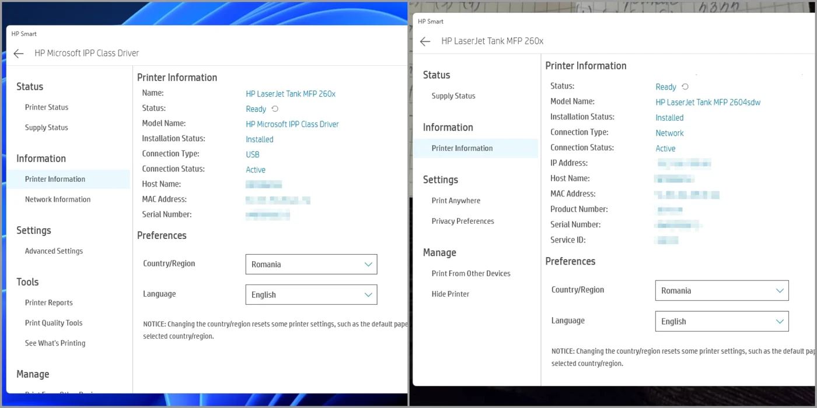Open Network Information in left window
This screenshot has width=817, height=408.
tap(58, 199)
